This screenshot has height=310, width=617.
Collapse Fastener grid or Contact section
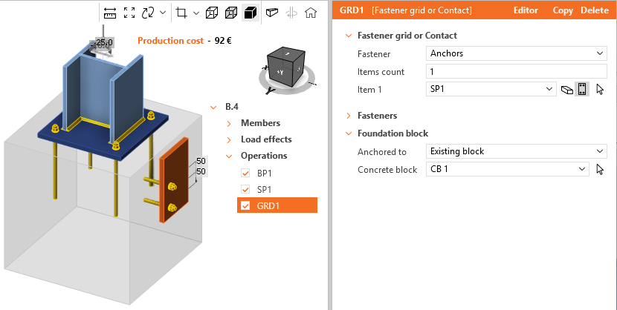point(348,36)
